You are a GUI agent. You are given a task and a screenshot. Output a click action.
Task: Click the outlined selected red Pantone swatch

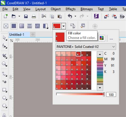pyautogui.click(x=78, y=54)
